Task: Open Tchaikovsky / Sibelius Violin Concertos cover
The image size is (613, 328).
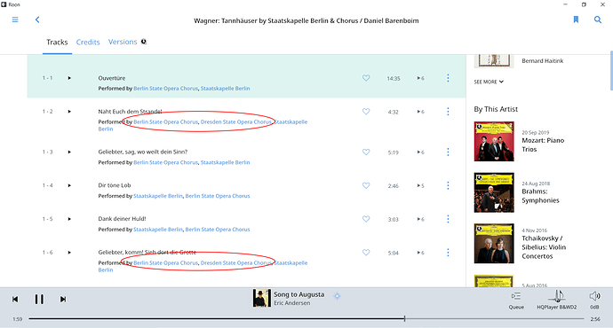Action: click(494, 244)
